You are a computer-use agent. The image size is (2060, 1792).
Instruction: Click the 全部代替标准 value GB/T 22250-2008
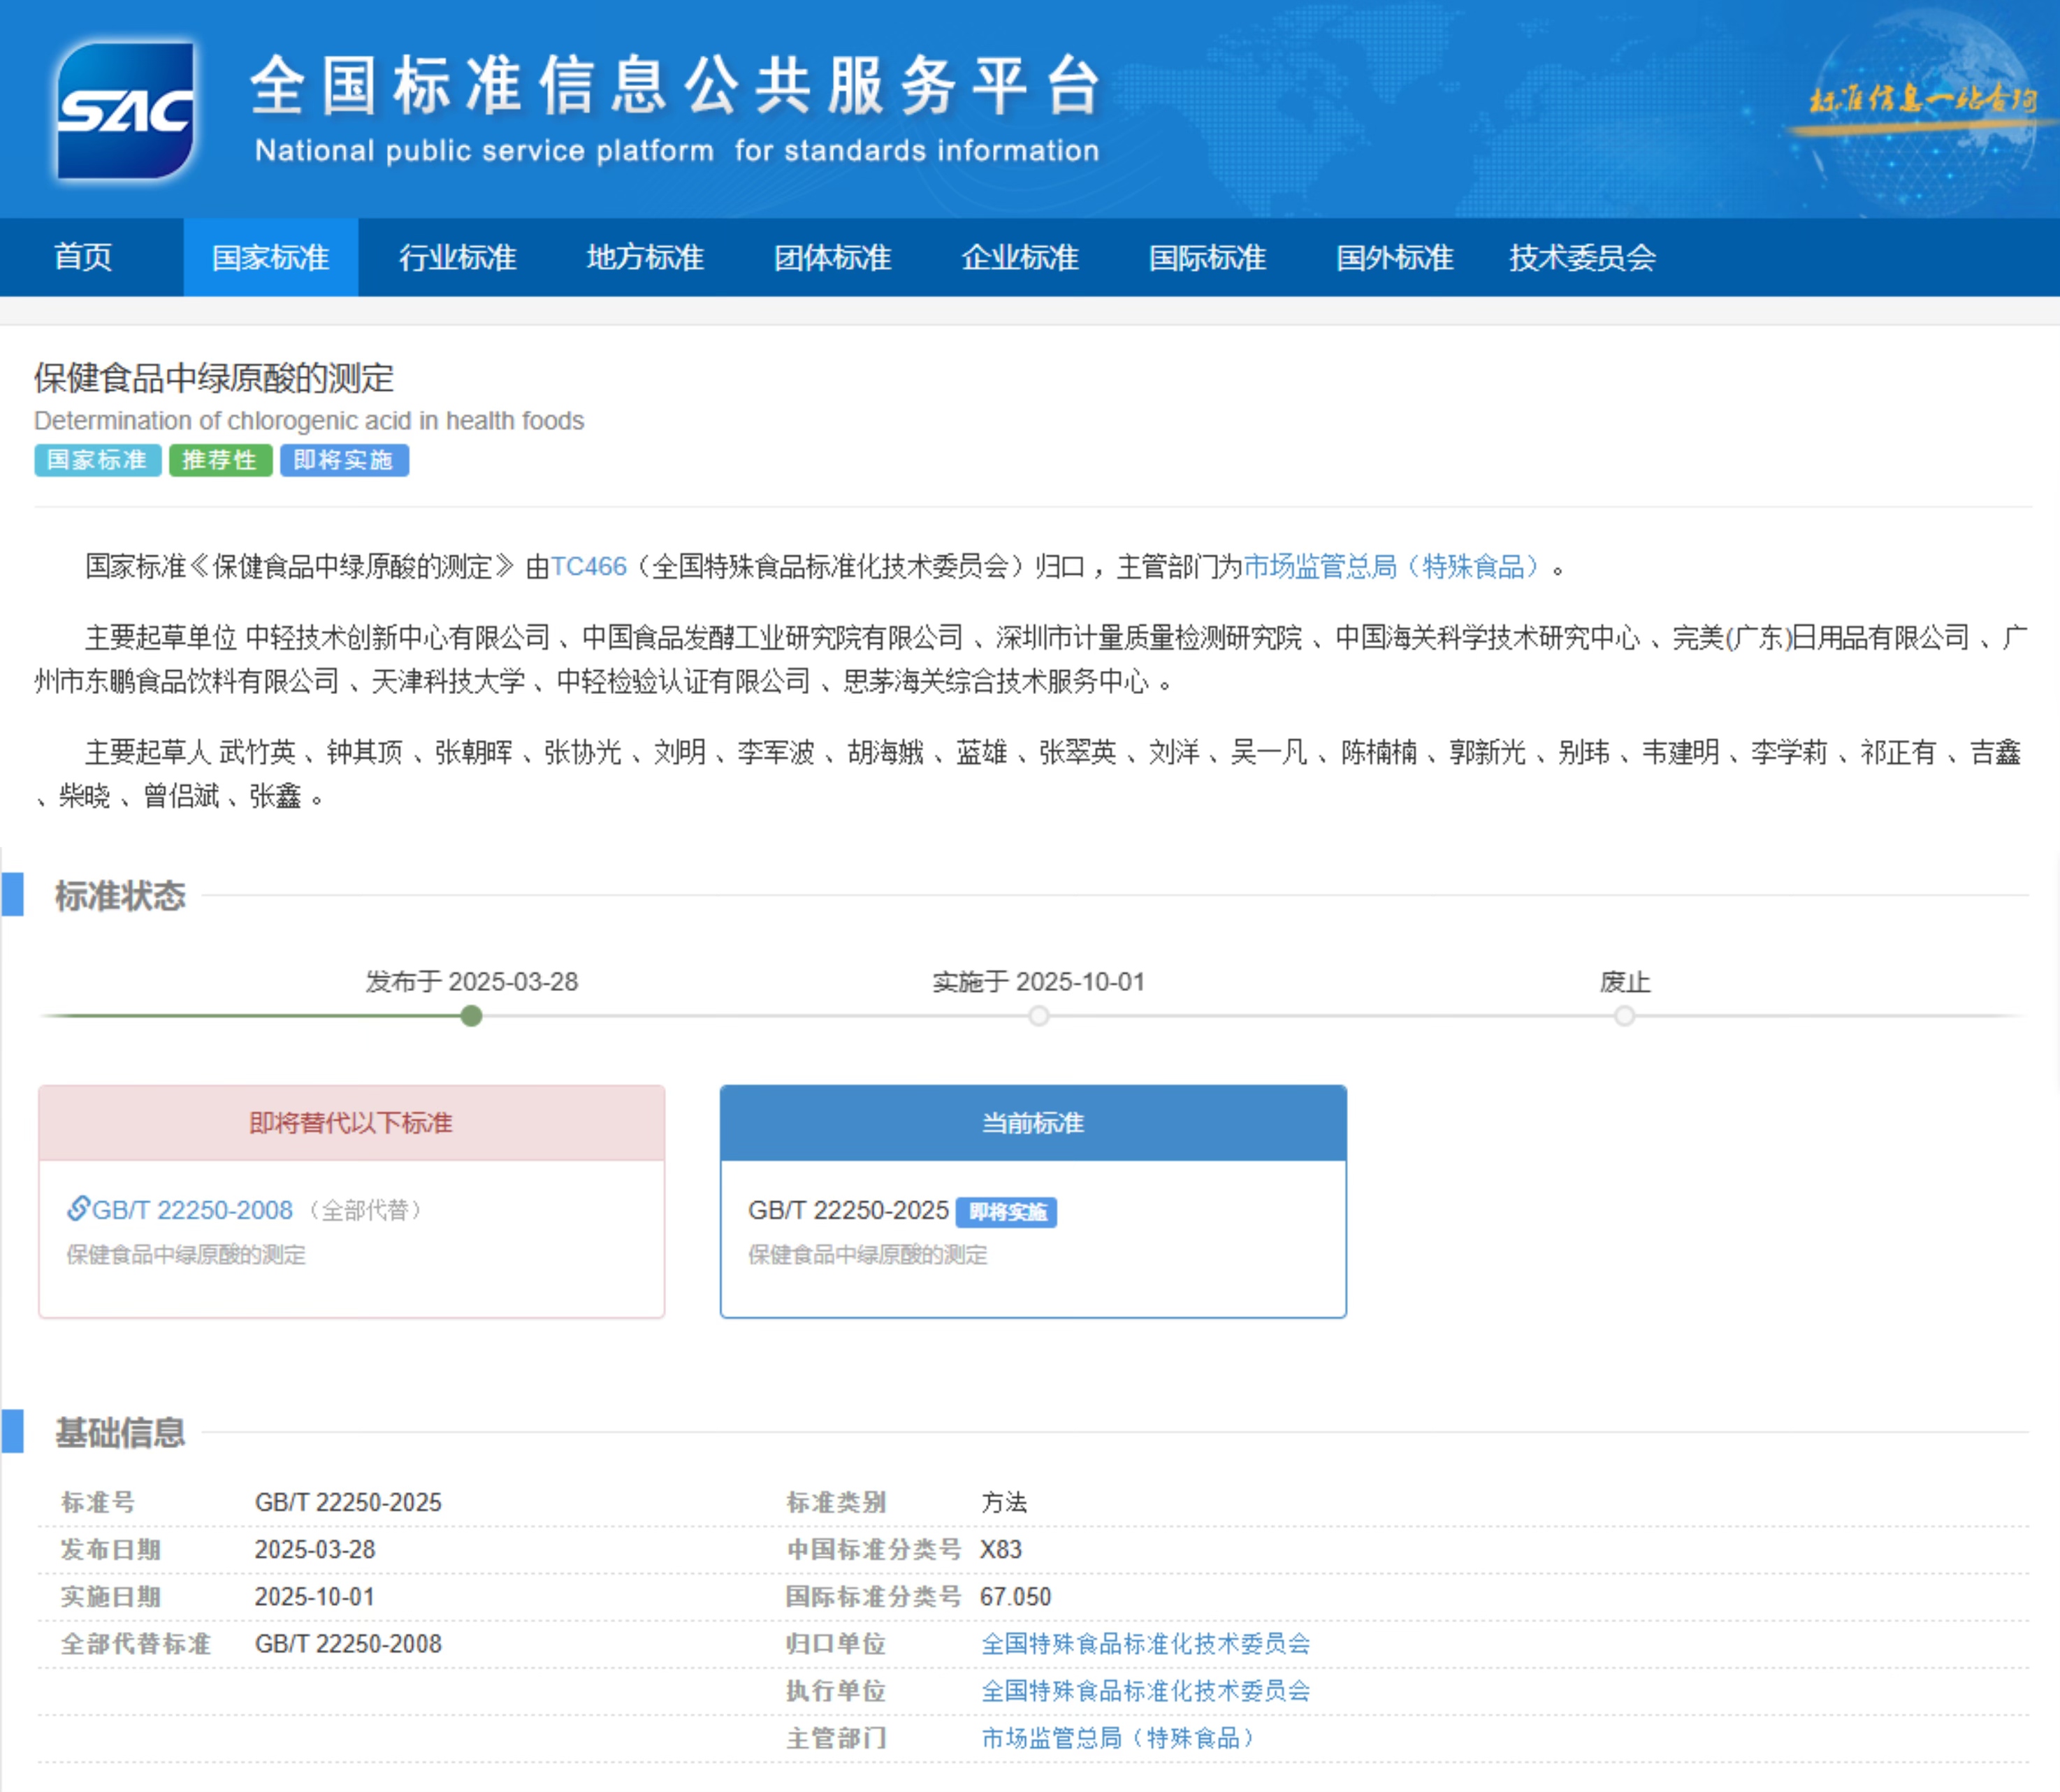coord(348,1644)
